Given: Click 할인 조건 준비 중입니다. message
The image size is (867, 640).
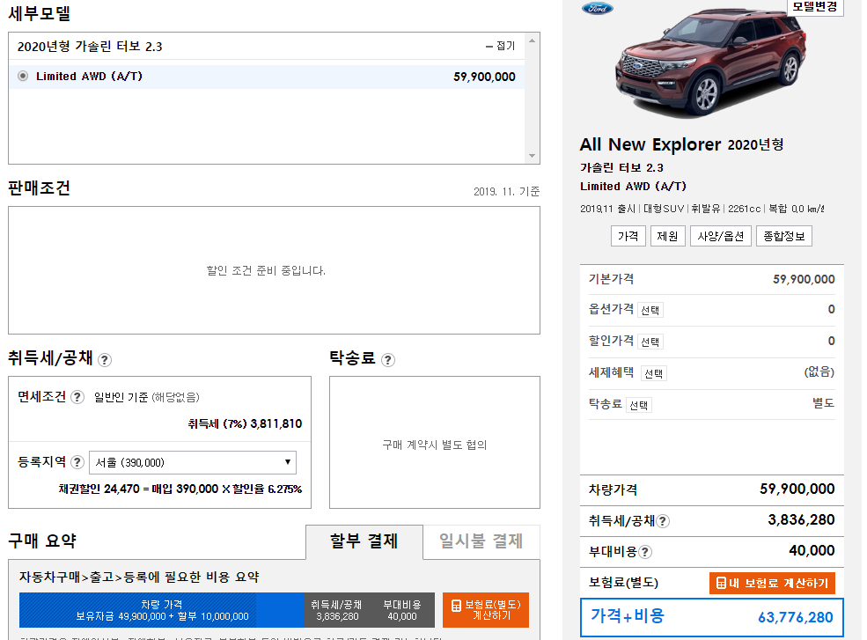Looking at the screenshot, I should [266, 270].
